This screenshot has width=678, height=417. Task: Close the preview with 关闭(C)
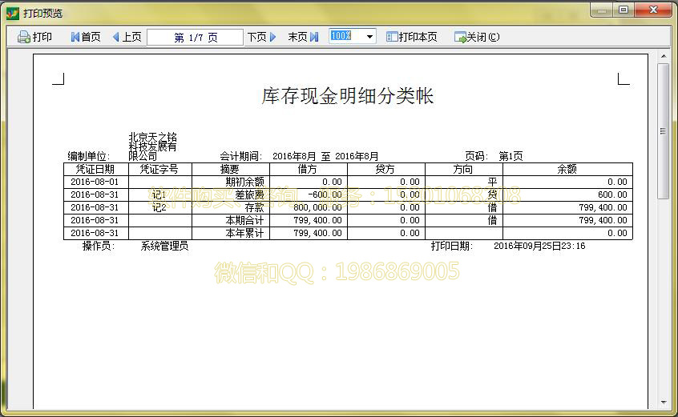point(477,37)
